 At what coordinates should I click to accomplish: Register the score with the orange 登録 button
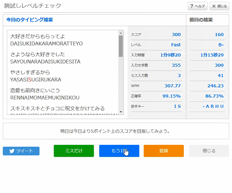pos(164,151)
